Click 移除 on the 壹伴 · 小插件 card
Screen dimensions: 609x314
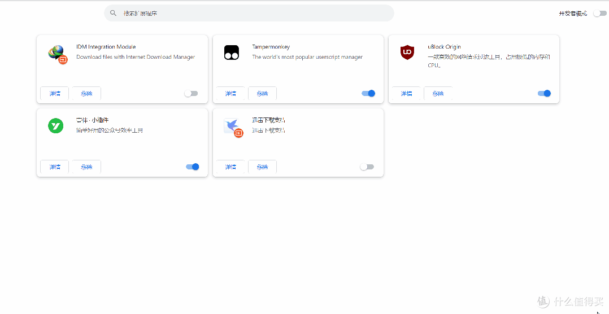tap(86, 167)
